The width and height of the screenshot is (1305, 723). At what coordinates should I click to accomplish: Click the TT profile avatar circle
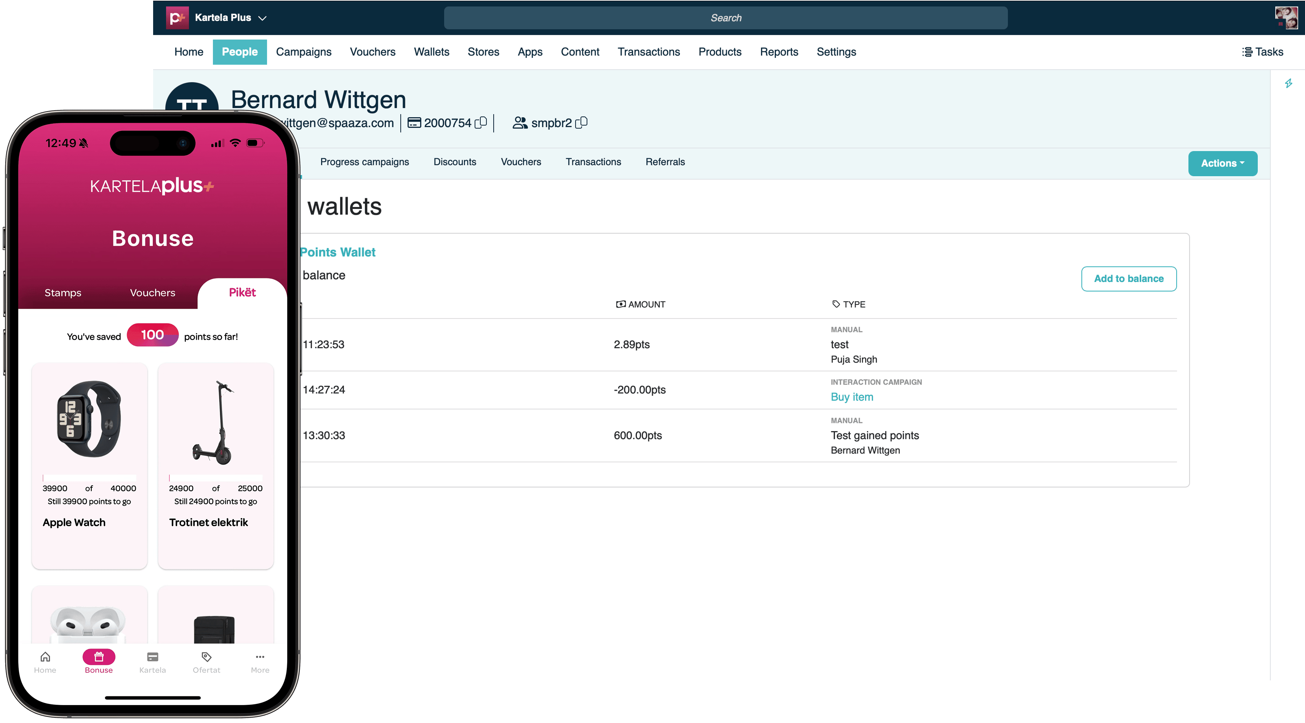point(192,97)
